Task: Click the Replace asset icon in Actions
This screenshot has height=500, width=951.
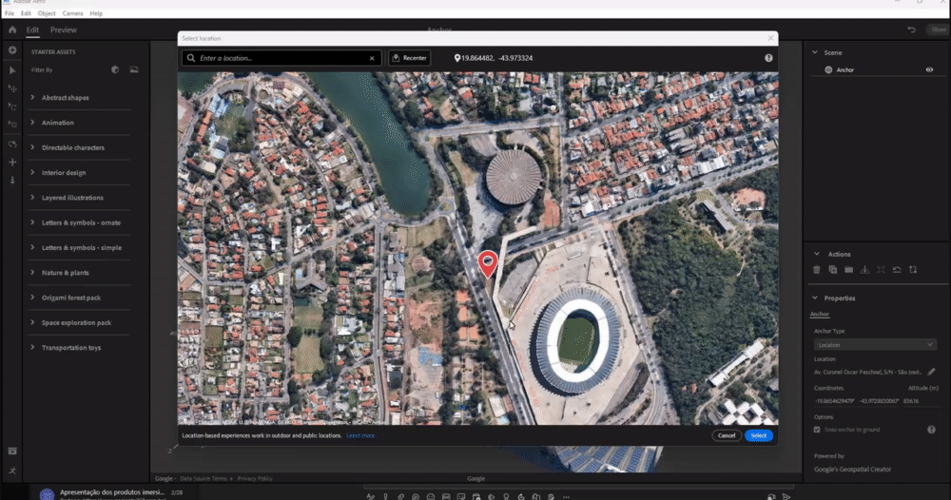Action: pos(913,270)
